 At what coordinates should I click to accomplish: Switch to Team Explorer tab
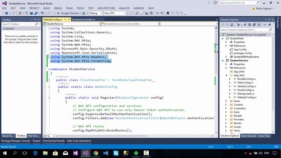[249, 136]
